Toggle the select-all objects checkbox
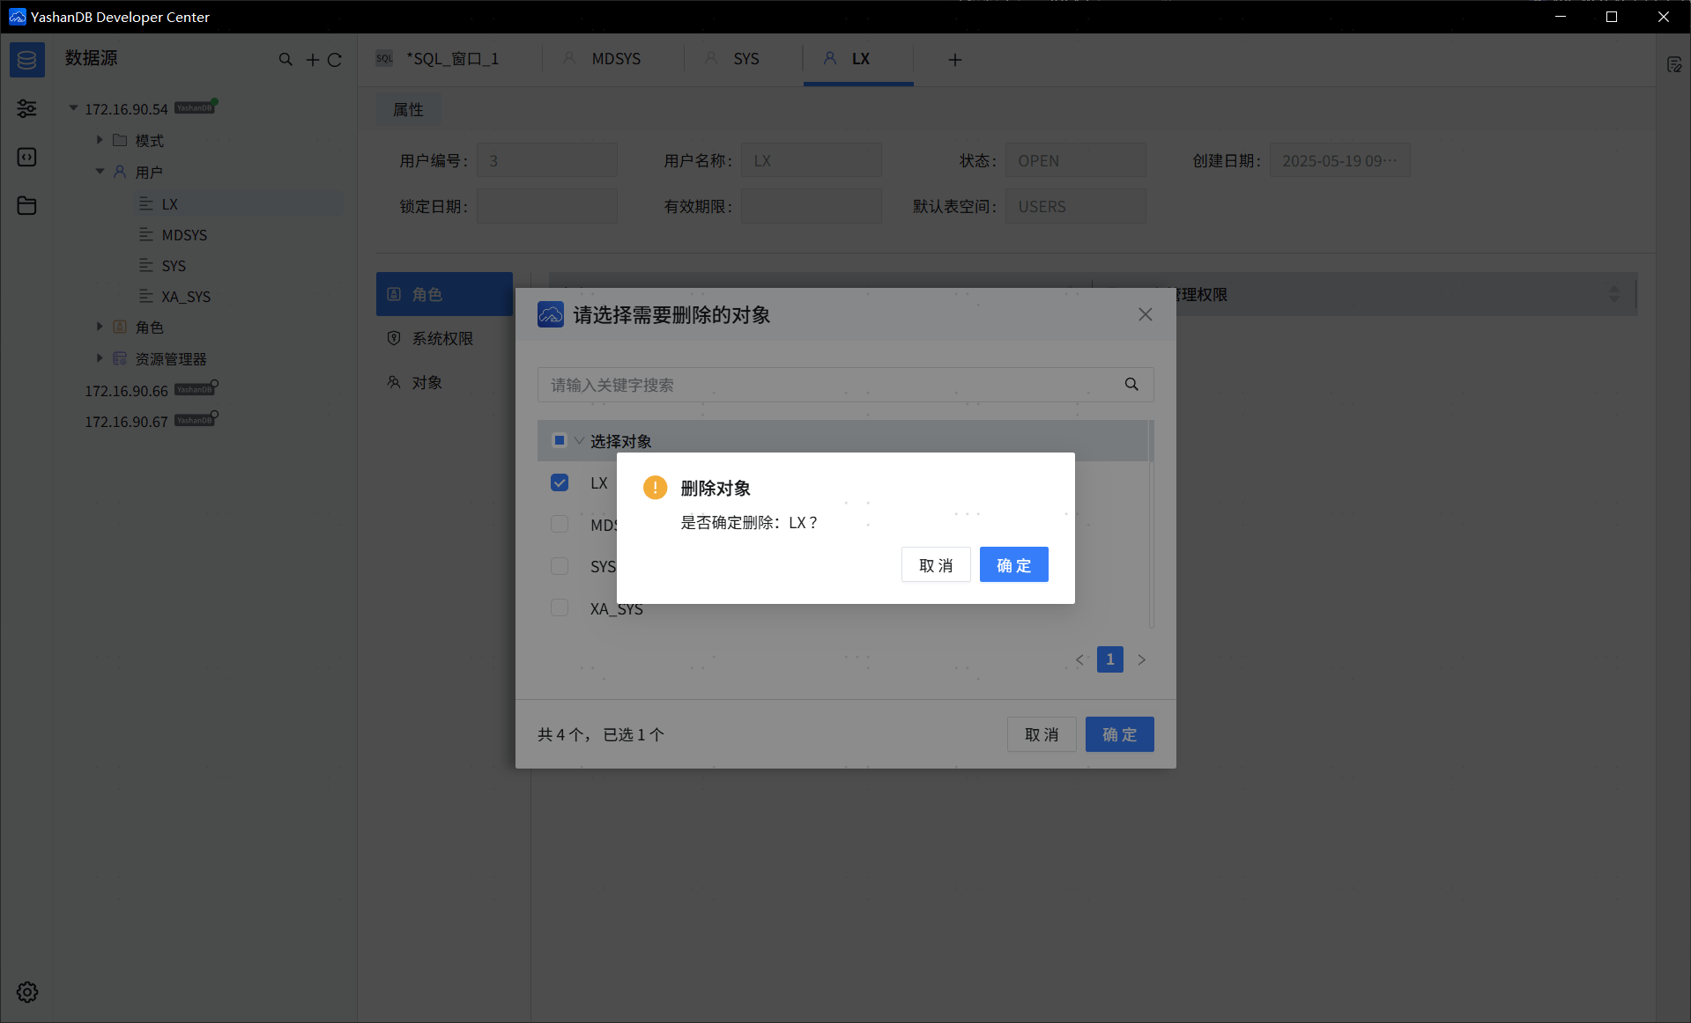The width and height of the screenshot is (1691, 1023). pos(559,440)
